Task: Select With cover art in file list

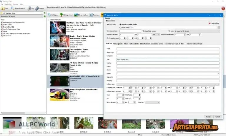Action: pos(7,36)
